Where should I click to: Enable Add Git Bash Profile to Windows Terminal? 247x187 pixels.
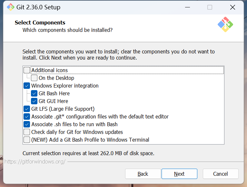pos(27,140)
